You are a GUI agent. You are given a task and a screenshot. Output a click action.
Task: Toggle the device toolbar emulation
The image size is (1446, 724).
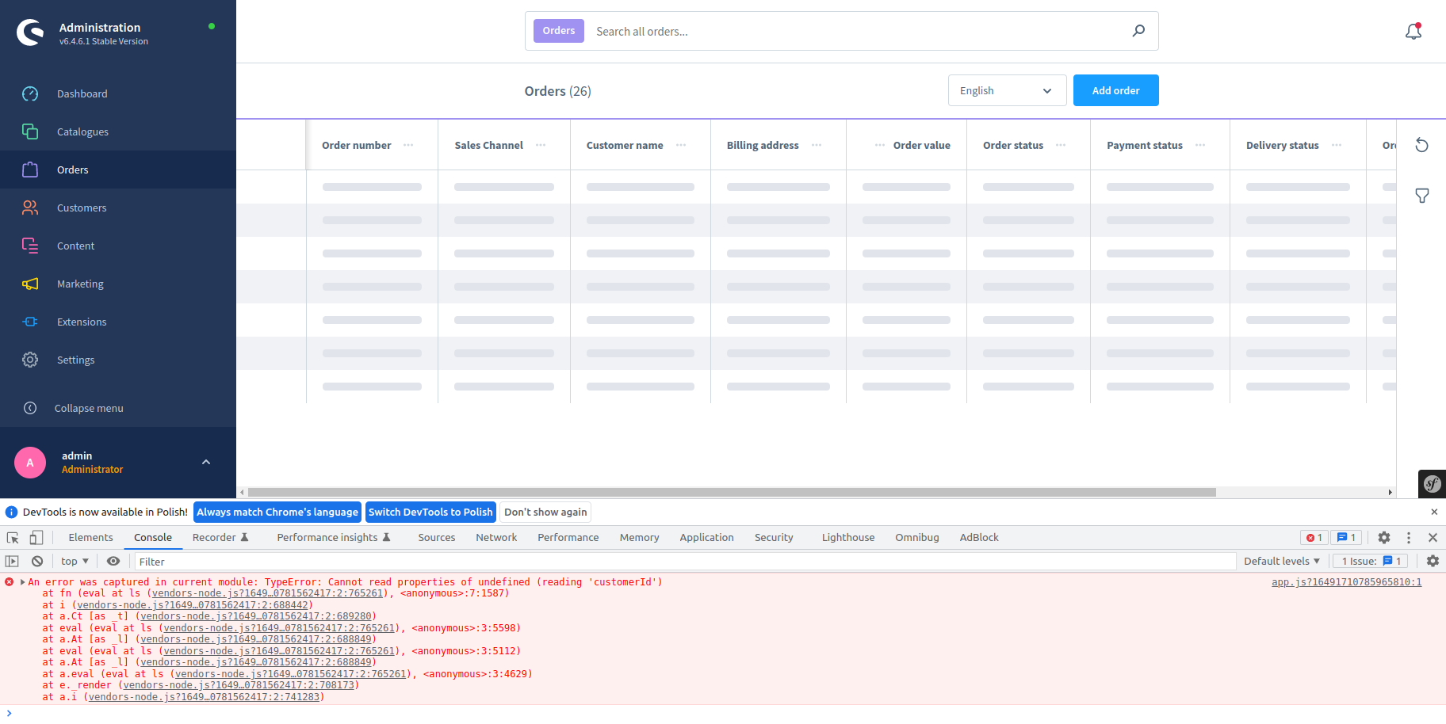click(x=36, y=537)
